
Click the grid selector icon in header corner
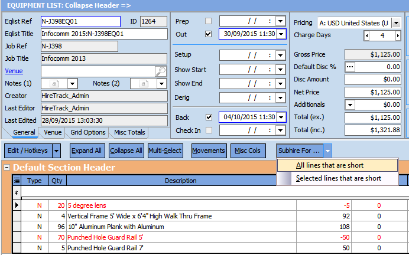[x=16, y=181]
